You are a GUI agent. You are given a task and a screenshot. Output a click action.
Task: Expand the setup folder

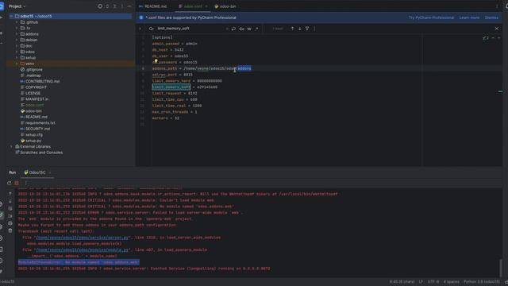17,58
